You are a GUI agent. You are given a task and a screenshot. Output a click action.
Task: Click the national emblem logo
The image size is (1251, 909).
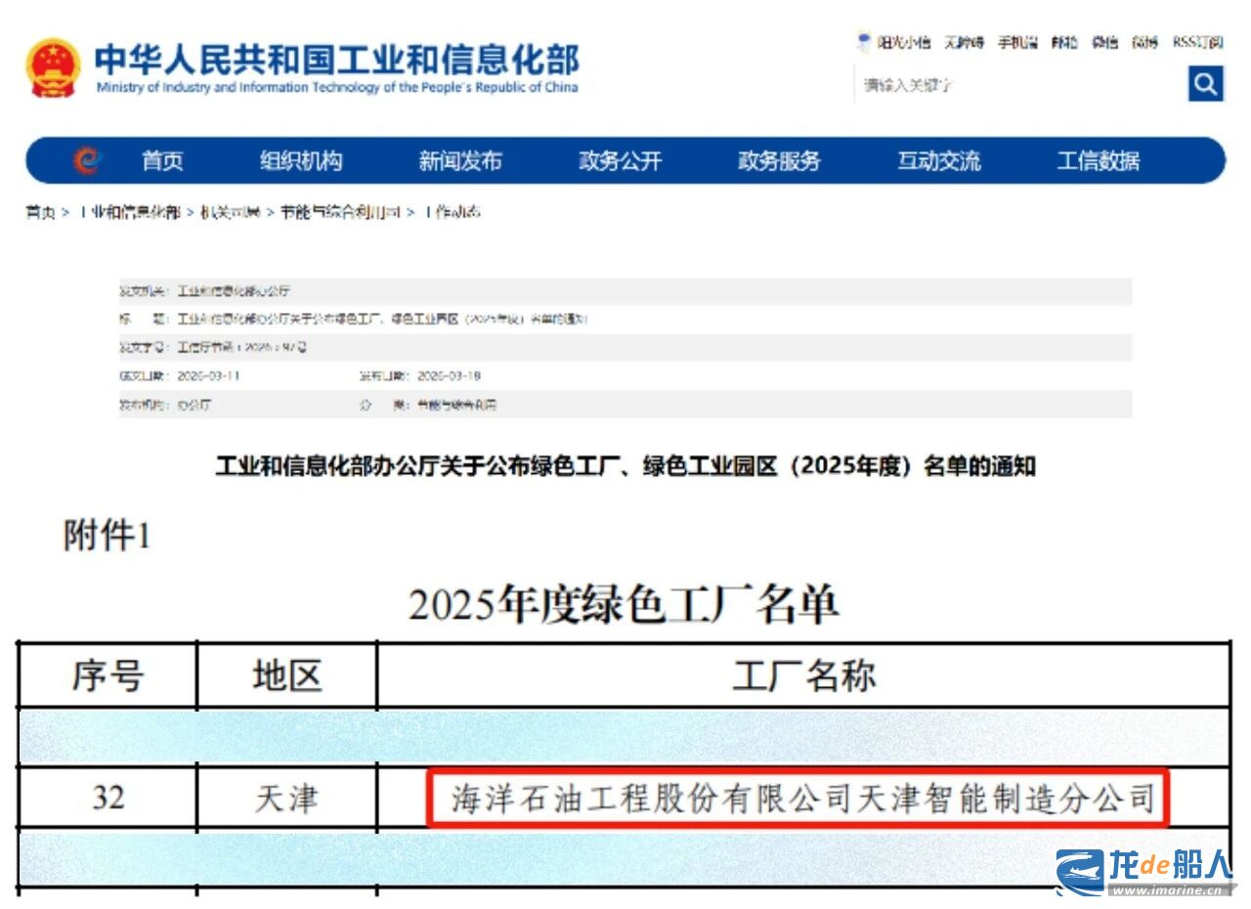coord(53,67)
